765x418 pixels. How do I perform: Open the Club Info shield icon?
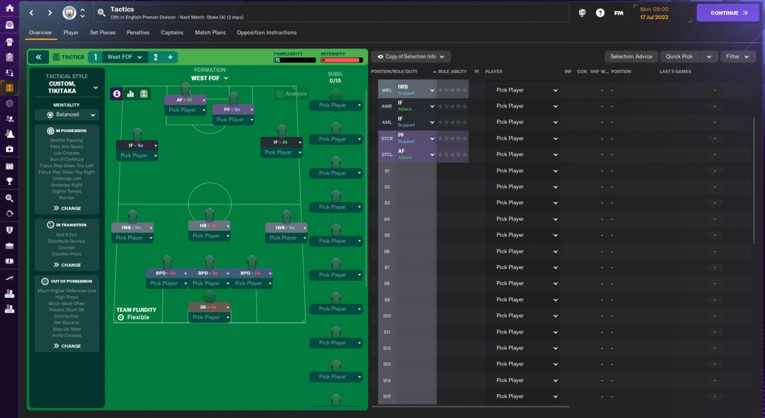coord(9,230)
